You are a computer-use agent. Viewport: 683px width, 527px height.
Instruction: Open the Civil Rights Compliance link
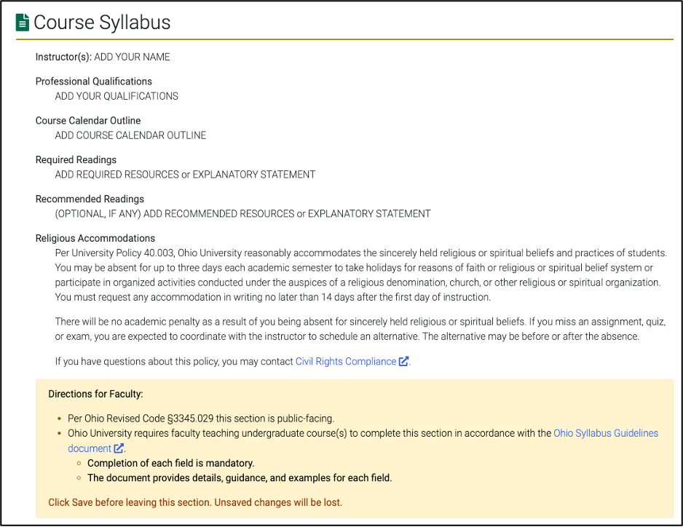(347, 361)
